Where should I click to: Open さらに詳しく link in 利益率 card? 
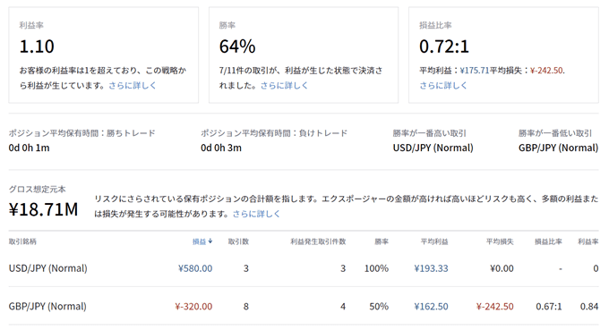(x=132, y=85)
